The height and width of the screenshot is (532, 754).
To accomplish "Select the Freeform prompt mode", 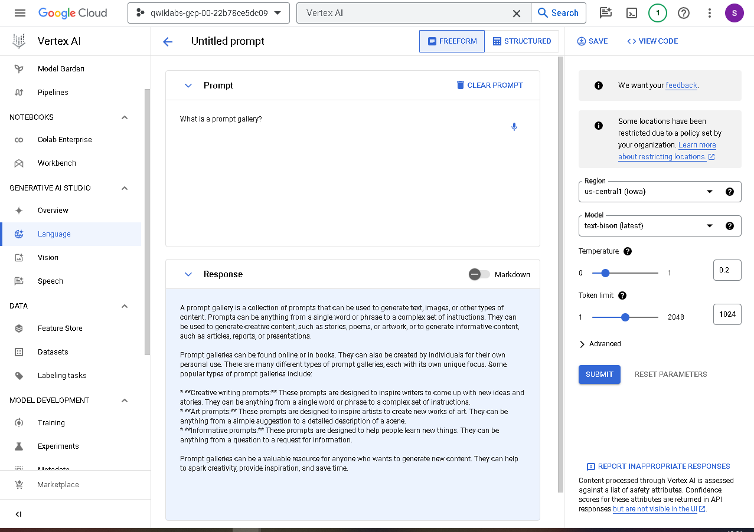I will click(452, 41).
